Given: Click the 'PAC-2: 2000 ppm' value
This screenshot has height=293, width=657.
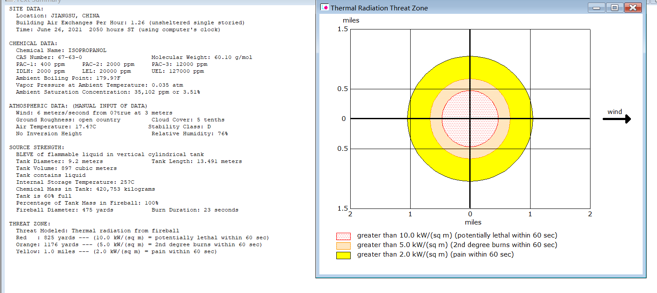Looking at the screenshot, I should coord(108,64).
